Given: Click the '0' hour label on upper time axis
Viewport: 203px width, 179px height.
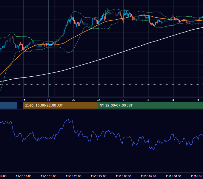Looking at the screenshot, I should tap(123, 100).
